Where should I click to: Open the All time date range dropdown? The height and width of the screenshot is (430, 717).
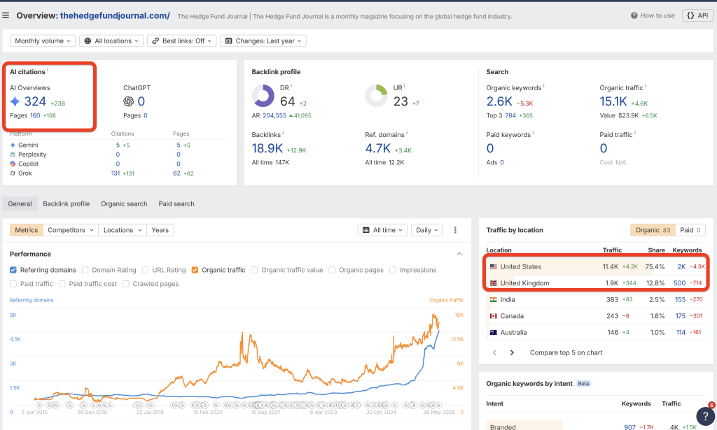point(382,230)
